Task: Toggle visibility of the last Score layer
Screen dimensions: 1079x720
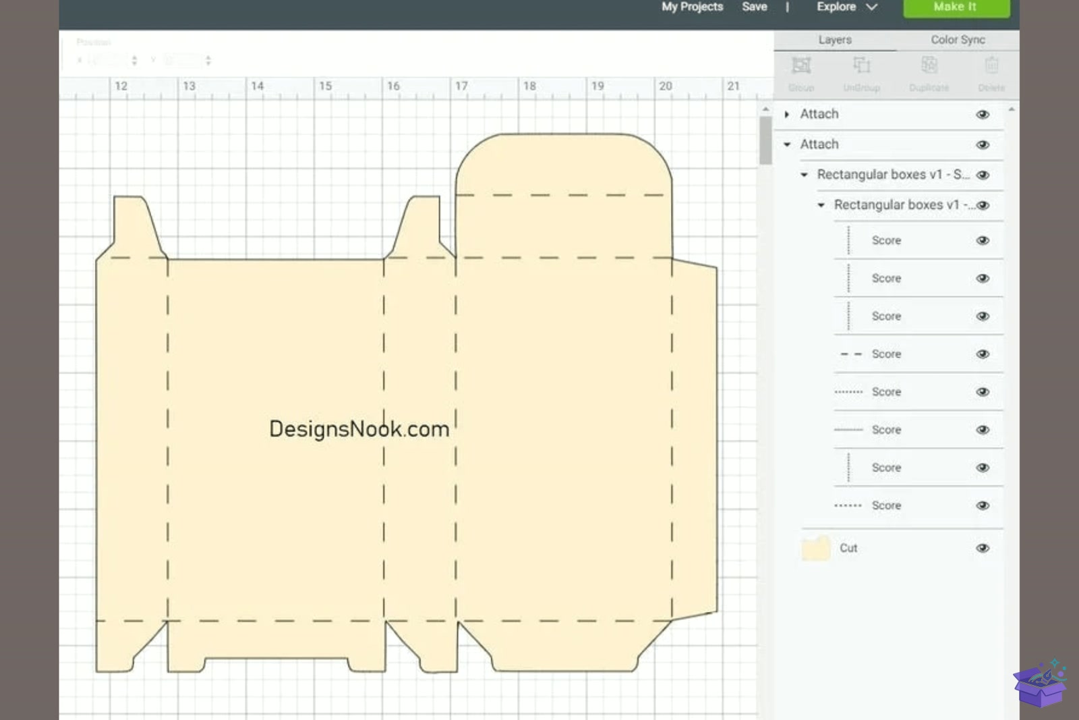Action: click(x=983, y=505)
